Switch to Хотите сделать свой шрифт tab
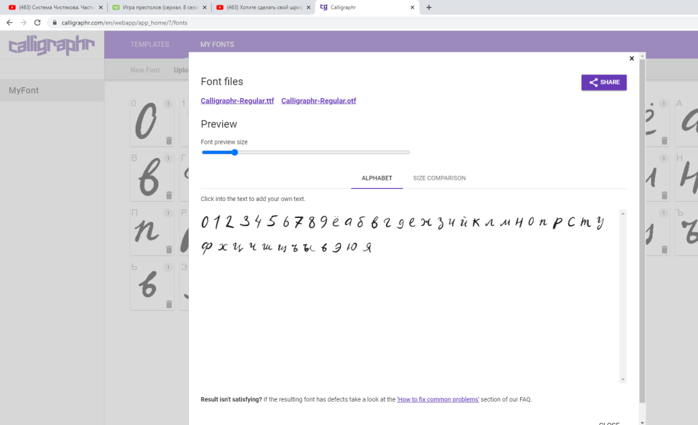The image size is (698, 425). [x=264, y=7]
